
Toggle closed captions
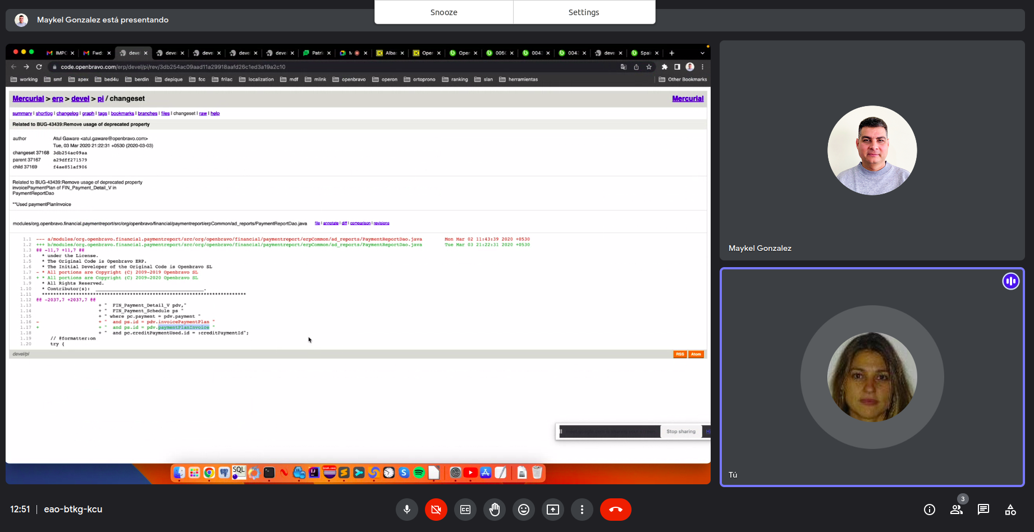click(x=465, y=510)
